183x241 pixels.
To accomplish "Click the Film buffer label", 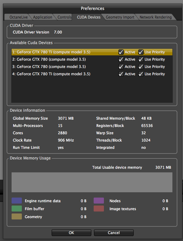I will (x=34, y=209).
